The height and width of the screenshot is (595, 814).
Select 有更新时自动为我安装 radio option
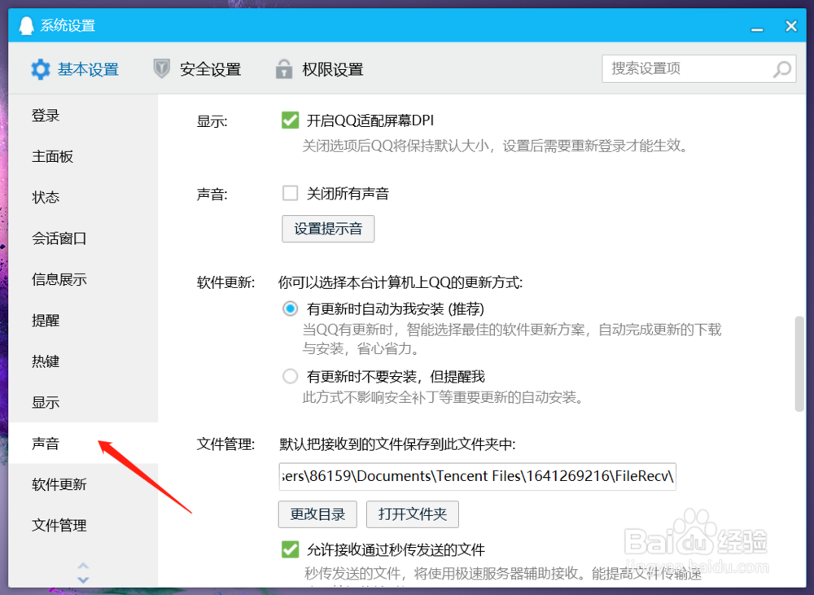click(291, 309)
